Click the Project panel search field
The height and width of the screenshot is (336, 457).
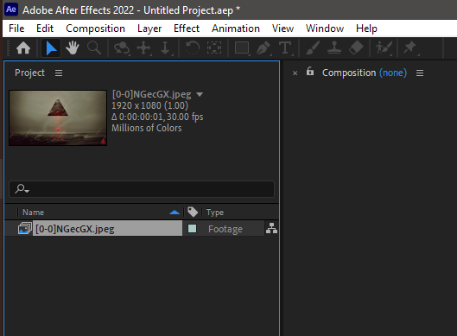pos(142,189)
